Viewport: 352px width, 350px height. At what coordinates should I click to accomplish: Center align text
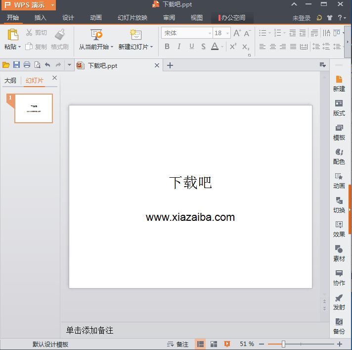coord(273,47)
